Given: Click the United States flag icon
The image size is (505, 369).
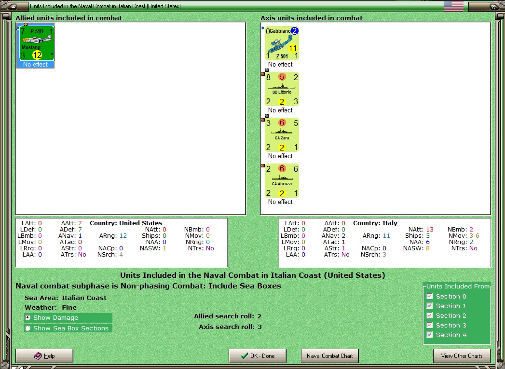Looking at the screenshot, I should click(x=453, y=6).
